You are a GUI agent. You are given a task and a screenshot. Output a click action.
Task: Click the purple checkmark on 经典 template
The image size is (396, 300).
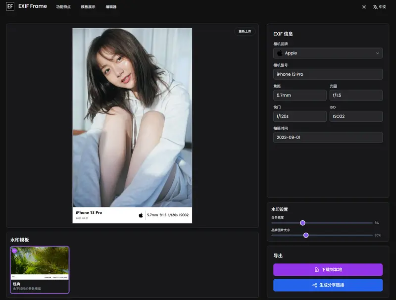click(x=14, y=250)
